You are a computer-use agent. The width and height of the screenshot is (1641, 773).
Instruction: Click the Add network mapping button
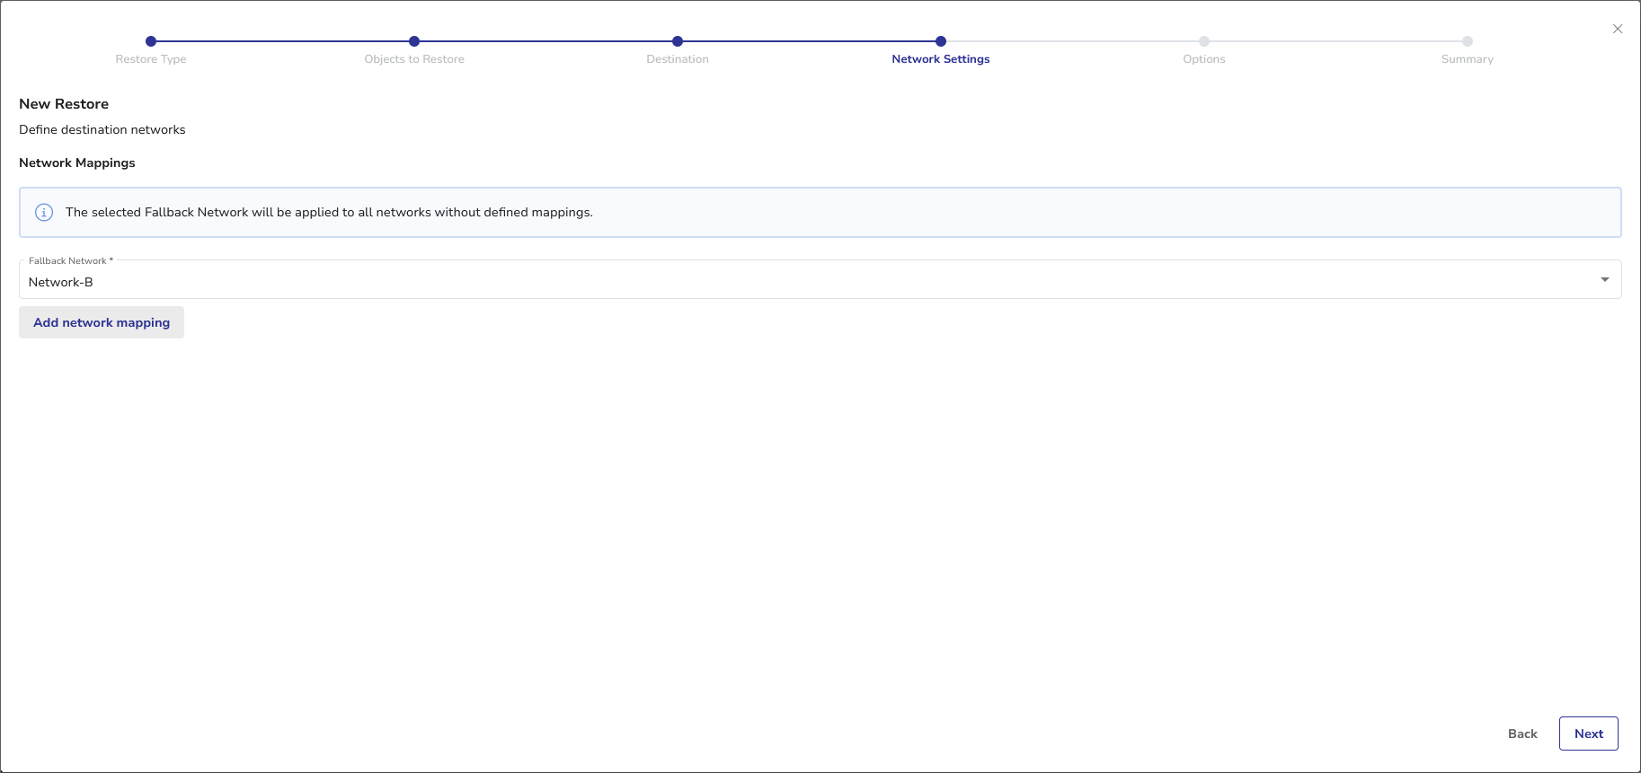click(102, 322)
